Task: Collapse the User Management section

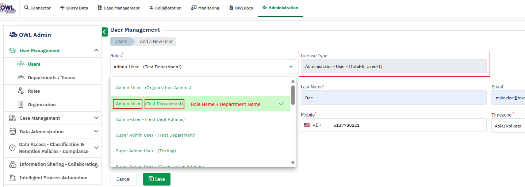Action: click(96, 50)
